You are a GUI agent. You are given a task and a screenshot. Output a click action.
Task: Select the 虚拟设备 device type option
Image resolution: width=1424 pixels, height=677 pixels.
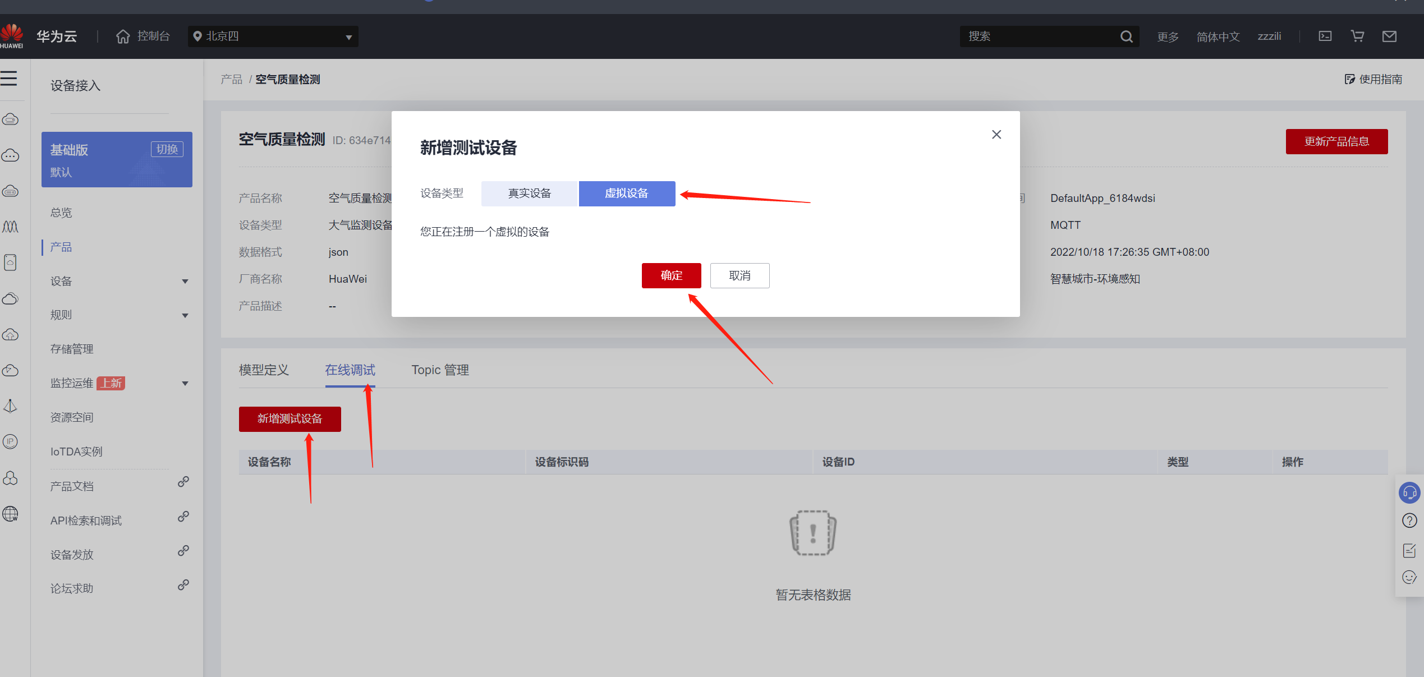click(x=627, y=194)
